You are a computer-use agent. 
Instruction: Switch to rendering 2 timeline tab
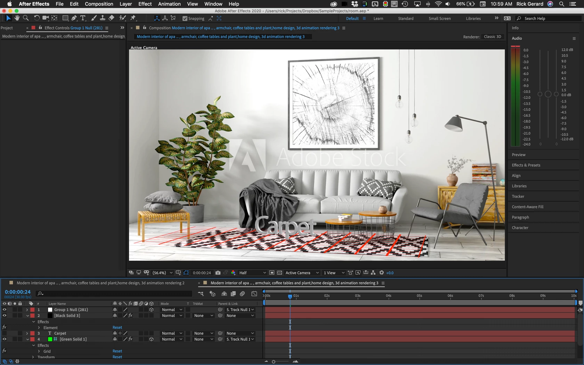pyautogui.click(x=100, y=283)
